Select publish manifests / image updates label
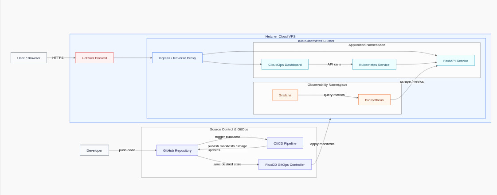The width and height of the screenshot is (497, 195). [227, 148]
